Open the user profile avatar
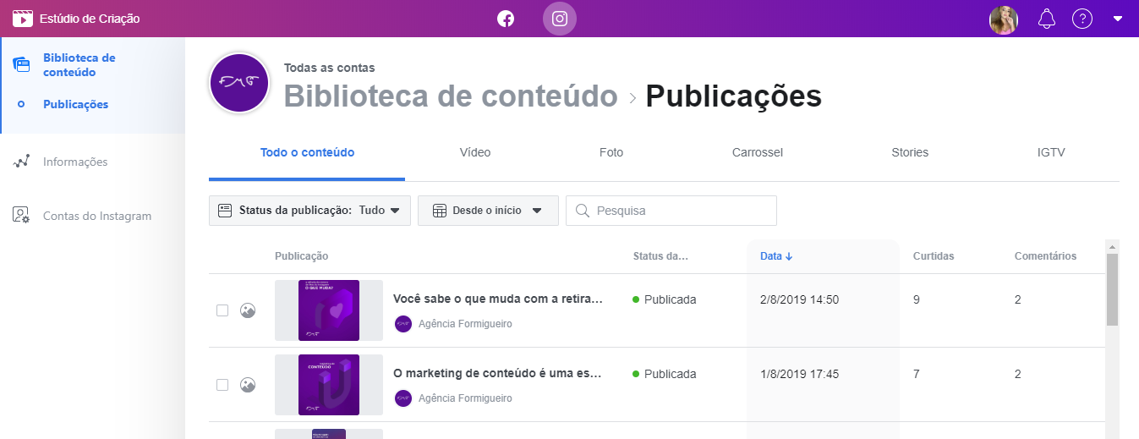Screen dimensions: 1139x439 tap(1004, 19)
